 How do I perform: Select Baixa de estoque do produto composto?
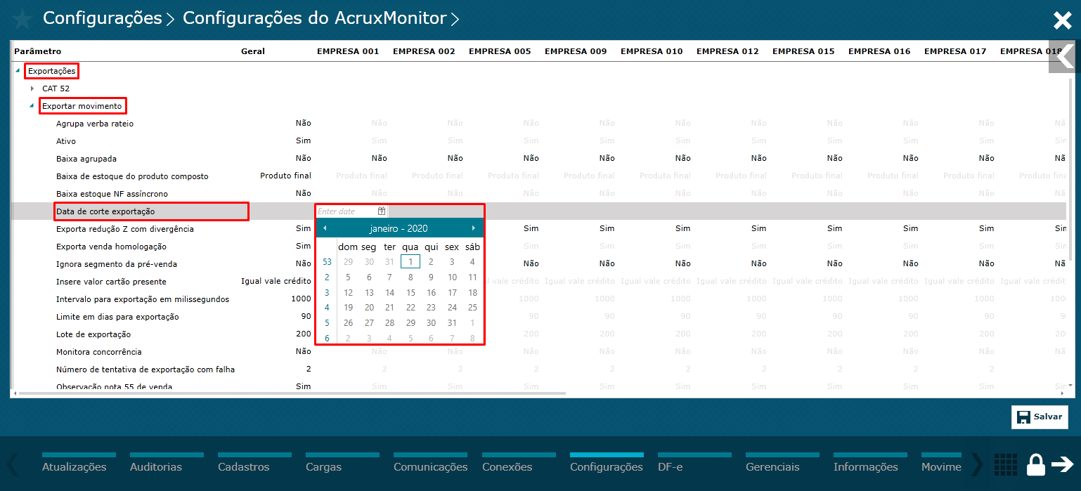[x=132, y=176]
